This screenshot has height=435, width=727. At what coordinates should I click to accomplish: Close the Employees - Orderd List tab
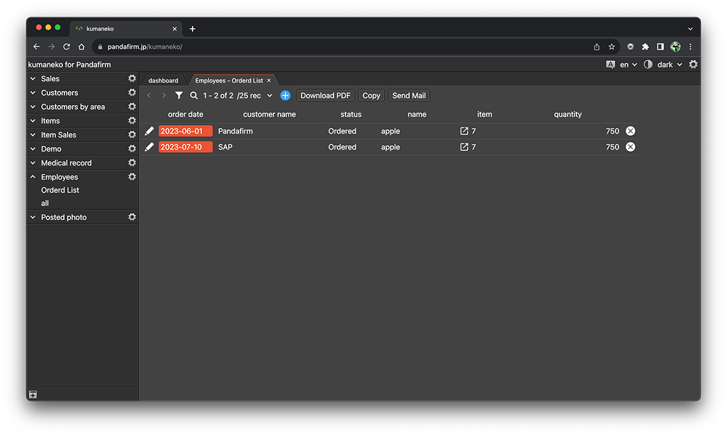269,81
